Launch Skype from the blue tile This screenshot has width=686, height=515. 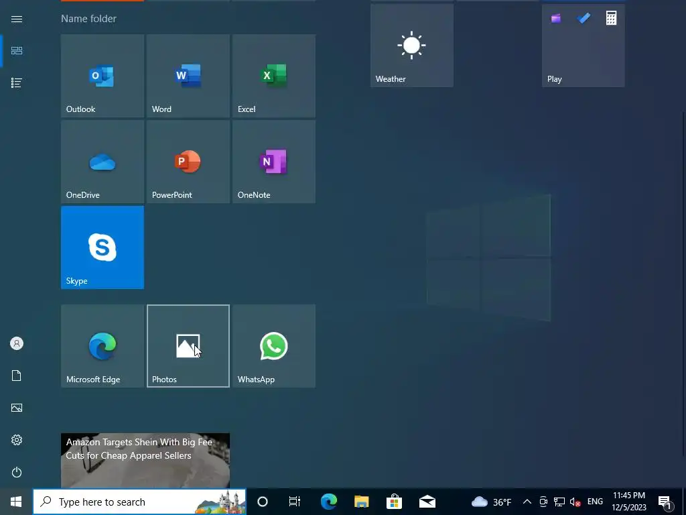102,247
